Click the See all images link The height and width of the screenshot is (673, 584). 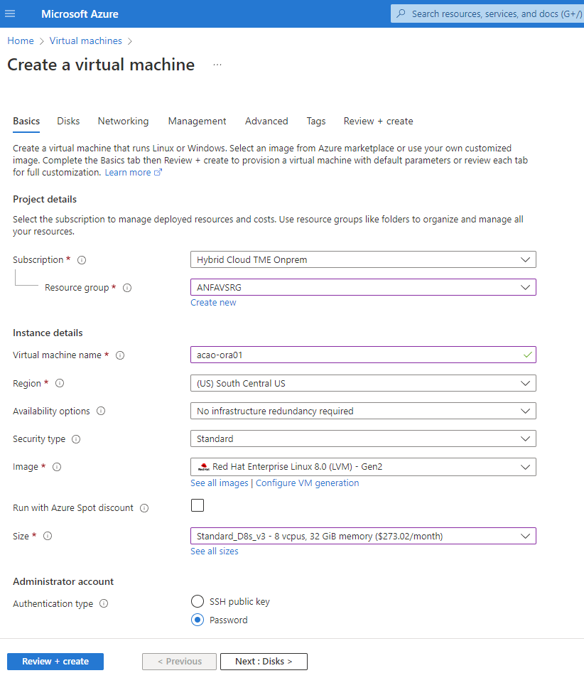(x=219, y=483)
